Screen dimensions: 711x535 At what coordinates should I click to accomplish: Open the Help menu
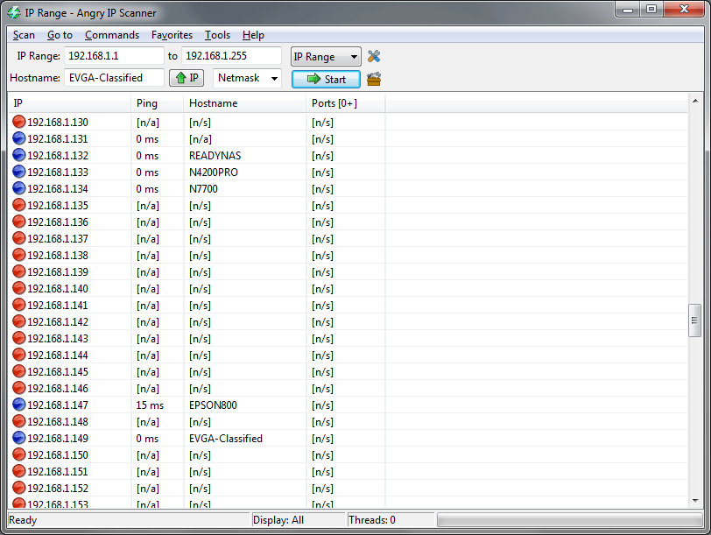click(253, 35)
